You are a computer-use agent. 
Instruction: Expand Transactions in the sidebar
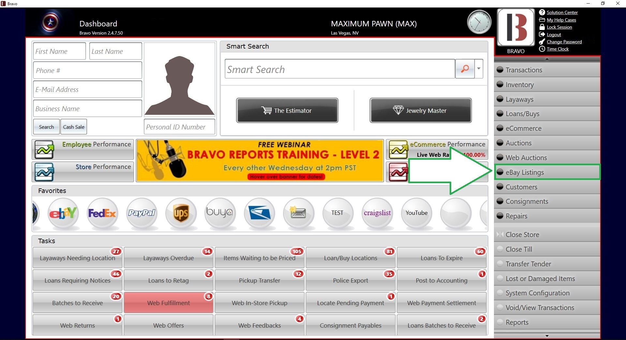coord(547,70)
